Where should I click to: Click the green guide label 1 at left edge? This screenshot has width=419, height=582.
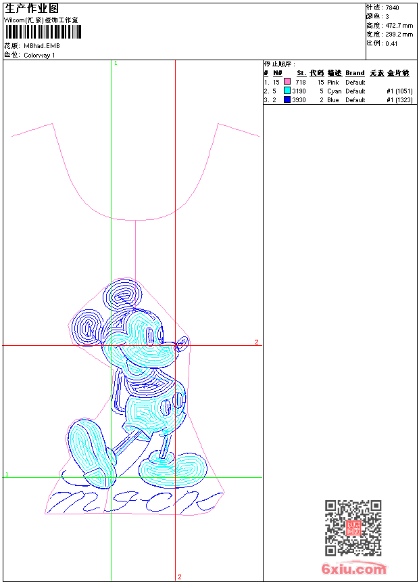click(x=7, y=474)
